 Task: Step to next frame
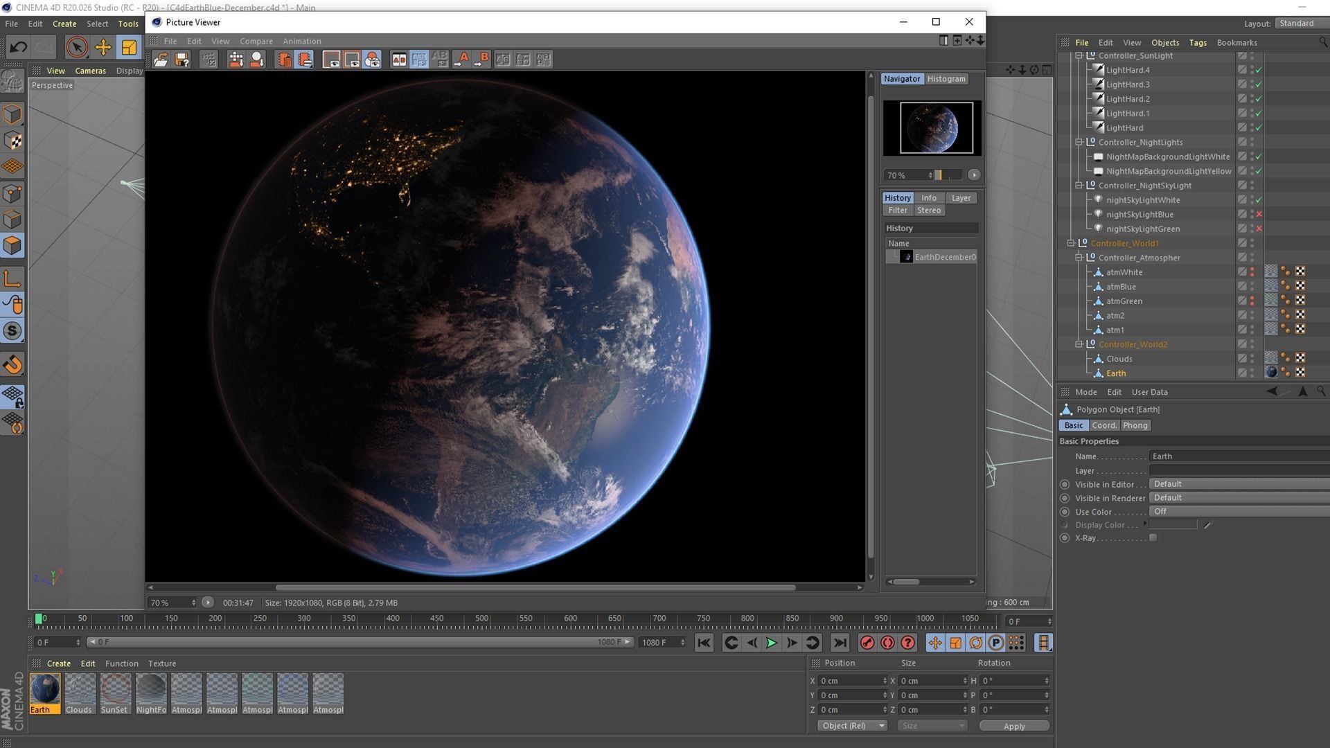792,643
